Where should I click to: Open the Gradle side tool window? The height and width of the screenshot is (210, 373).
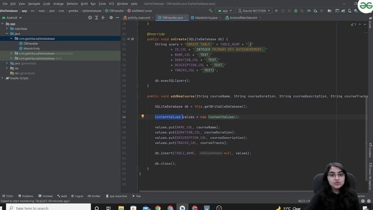[x=370, y=23]
